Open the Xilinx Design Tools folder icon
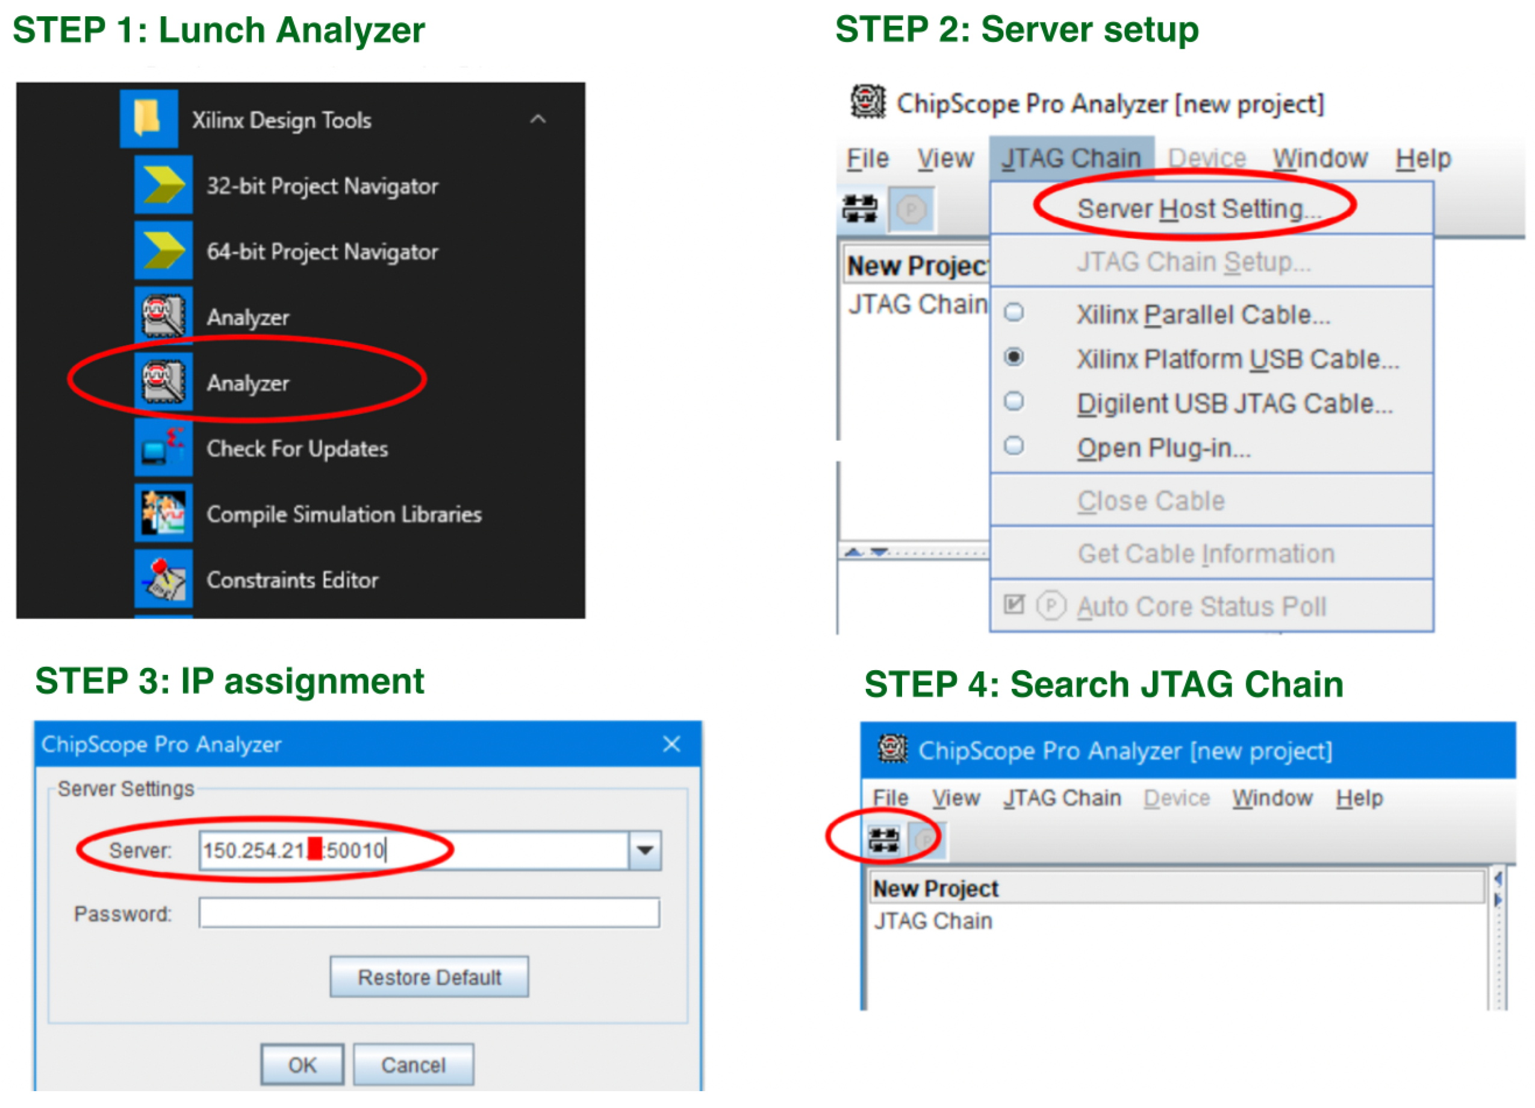Viewport: 1535px width, 1108px height. [149, 119]
